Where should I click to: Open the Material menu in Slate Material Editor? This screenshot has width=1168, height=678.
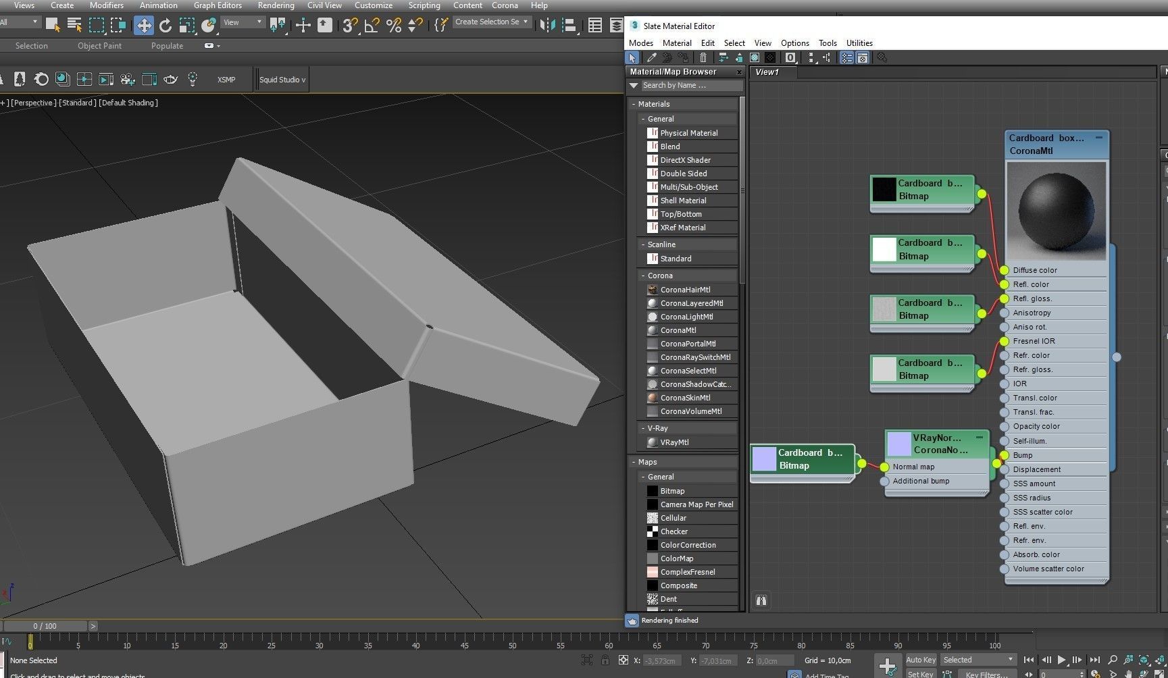click(676, 43)
